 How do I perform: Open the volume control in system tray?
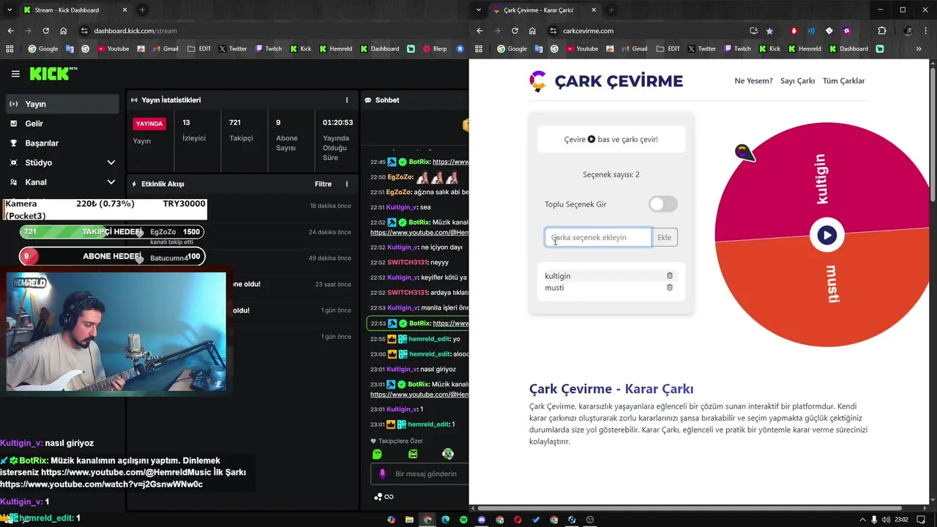(886, 520)
